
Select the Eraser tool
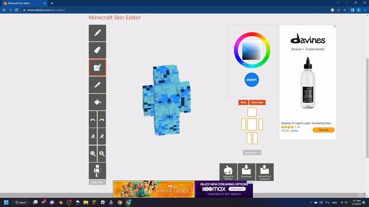97,50
